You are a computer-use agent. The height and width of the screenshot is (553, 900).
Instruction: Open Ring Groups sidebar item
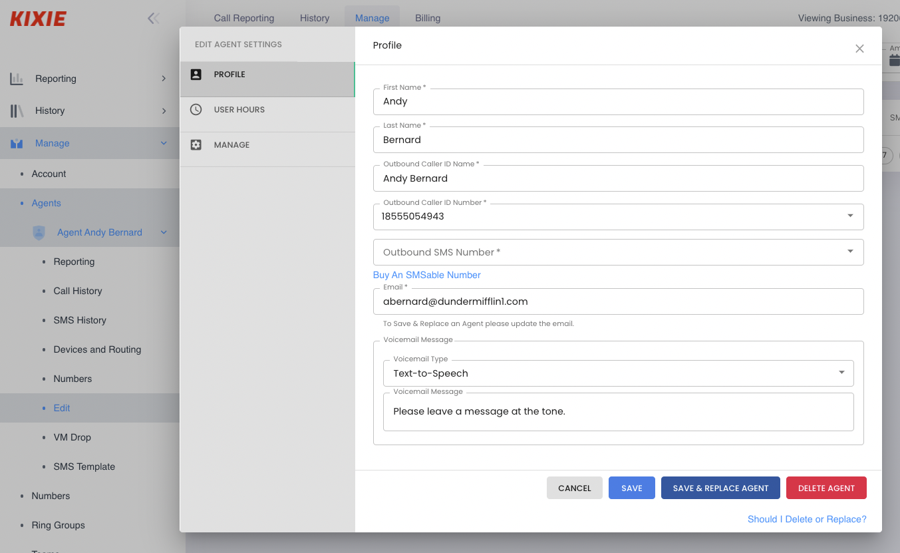pyautogui.click(x=58, y=525)
